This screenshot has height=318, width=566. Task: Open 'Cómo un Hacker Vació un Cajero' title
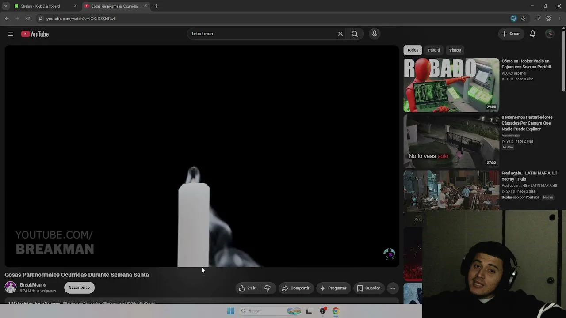[x=526, y=64]
